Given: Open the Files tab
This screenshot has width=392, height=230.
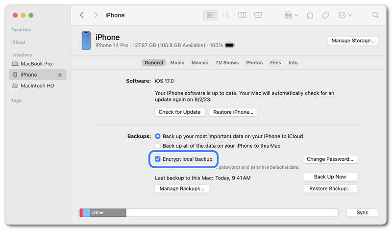Looking at the screenshot, I should (275, 63).
